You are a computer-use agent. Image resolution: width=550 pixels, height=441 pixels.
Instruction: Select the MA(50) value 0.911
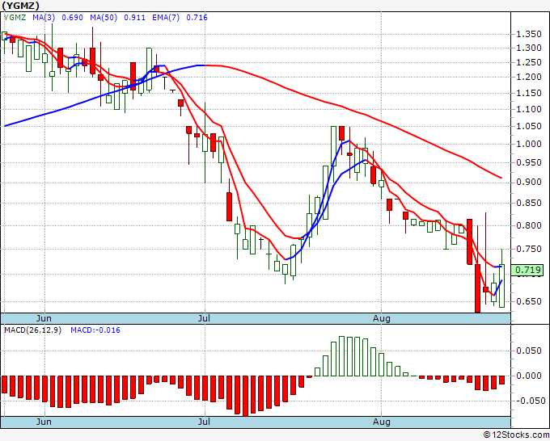tap(135, 18)
